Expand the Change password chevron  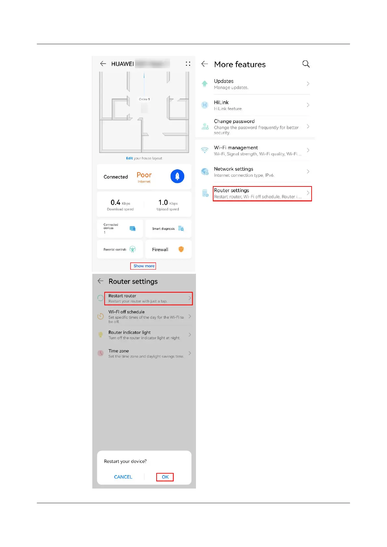point(308,126)
